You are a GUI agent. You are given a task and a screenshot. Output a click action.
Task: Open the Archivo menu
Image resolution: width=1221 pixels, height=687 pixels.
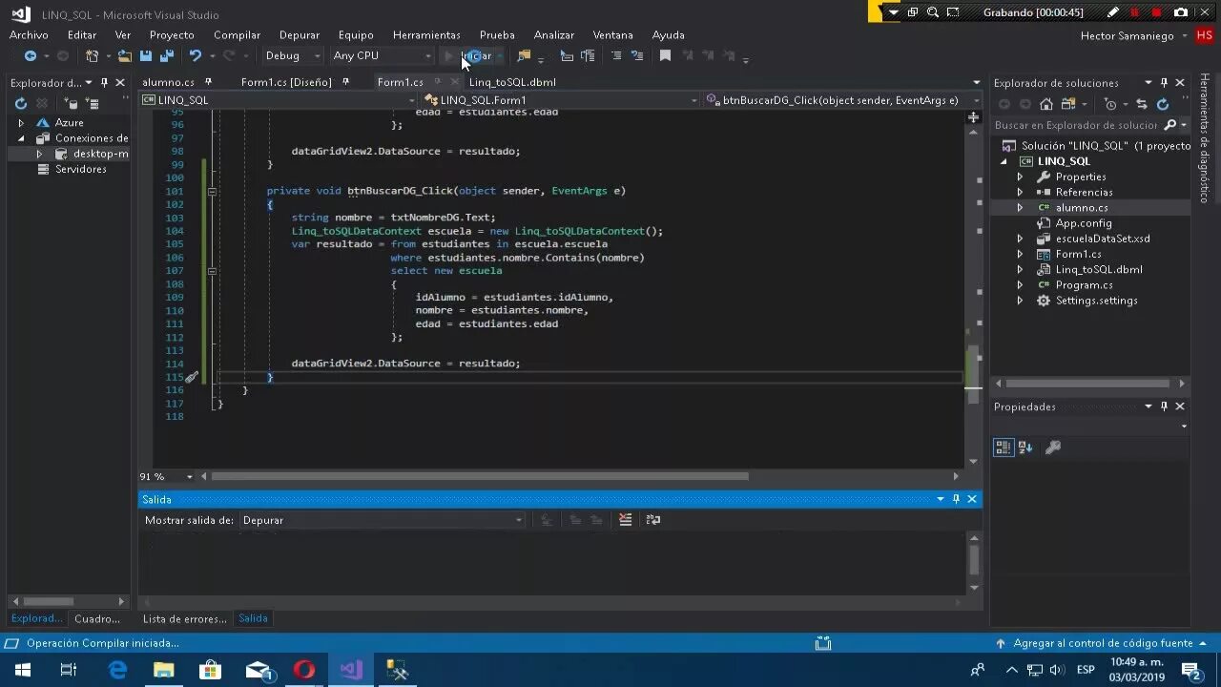[29, 35]
